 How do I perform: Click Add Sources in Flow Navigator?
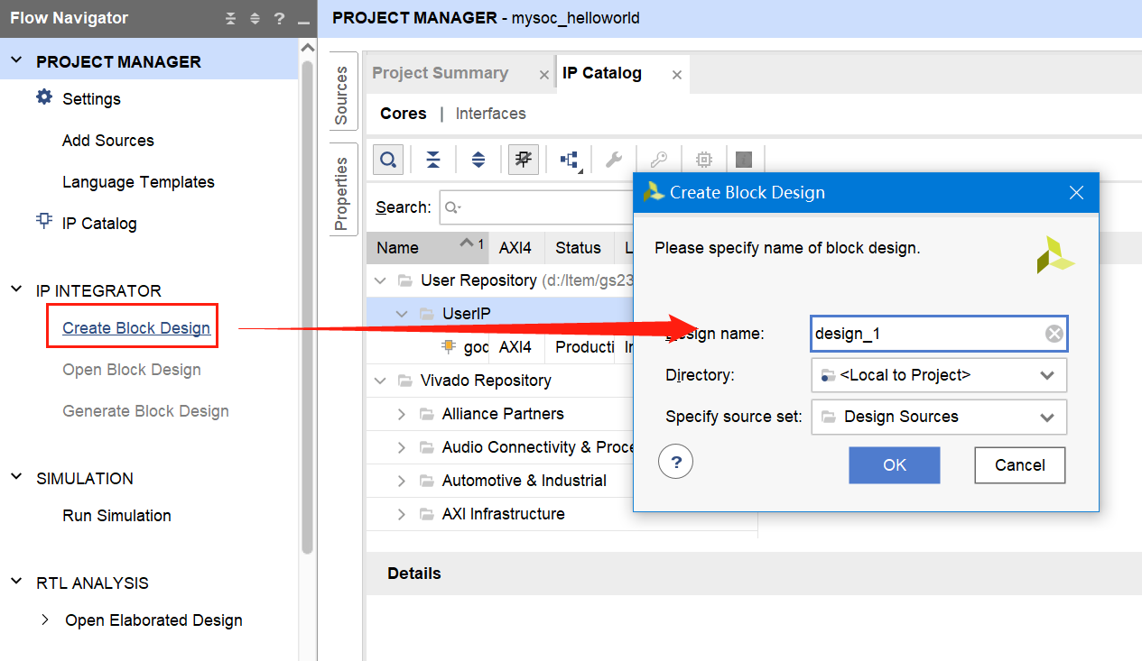(108, 140)
